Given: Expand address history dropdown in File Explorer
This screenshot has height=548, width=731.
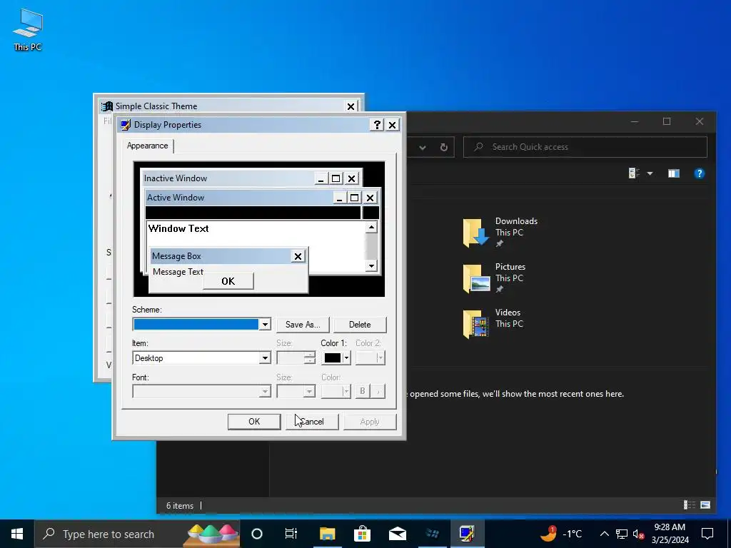Looking at the screenshot, I should click(423, 147).
